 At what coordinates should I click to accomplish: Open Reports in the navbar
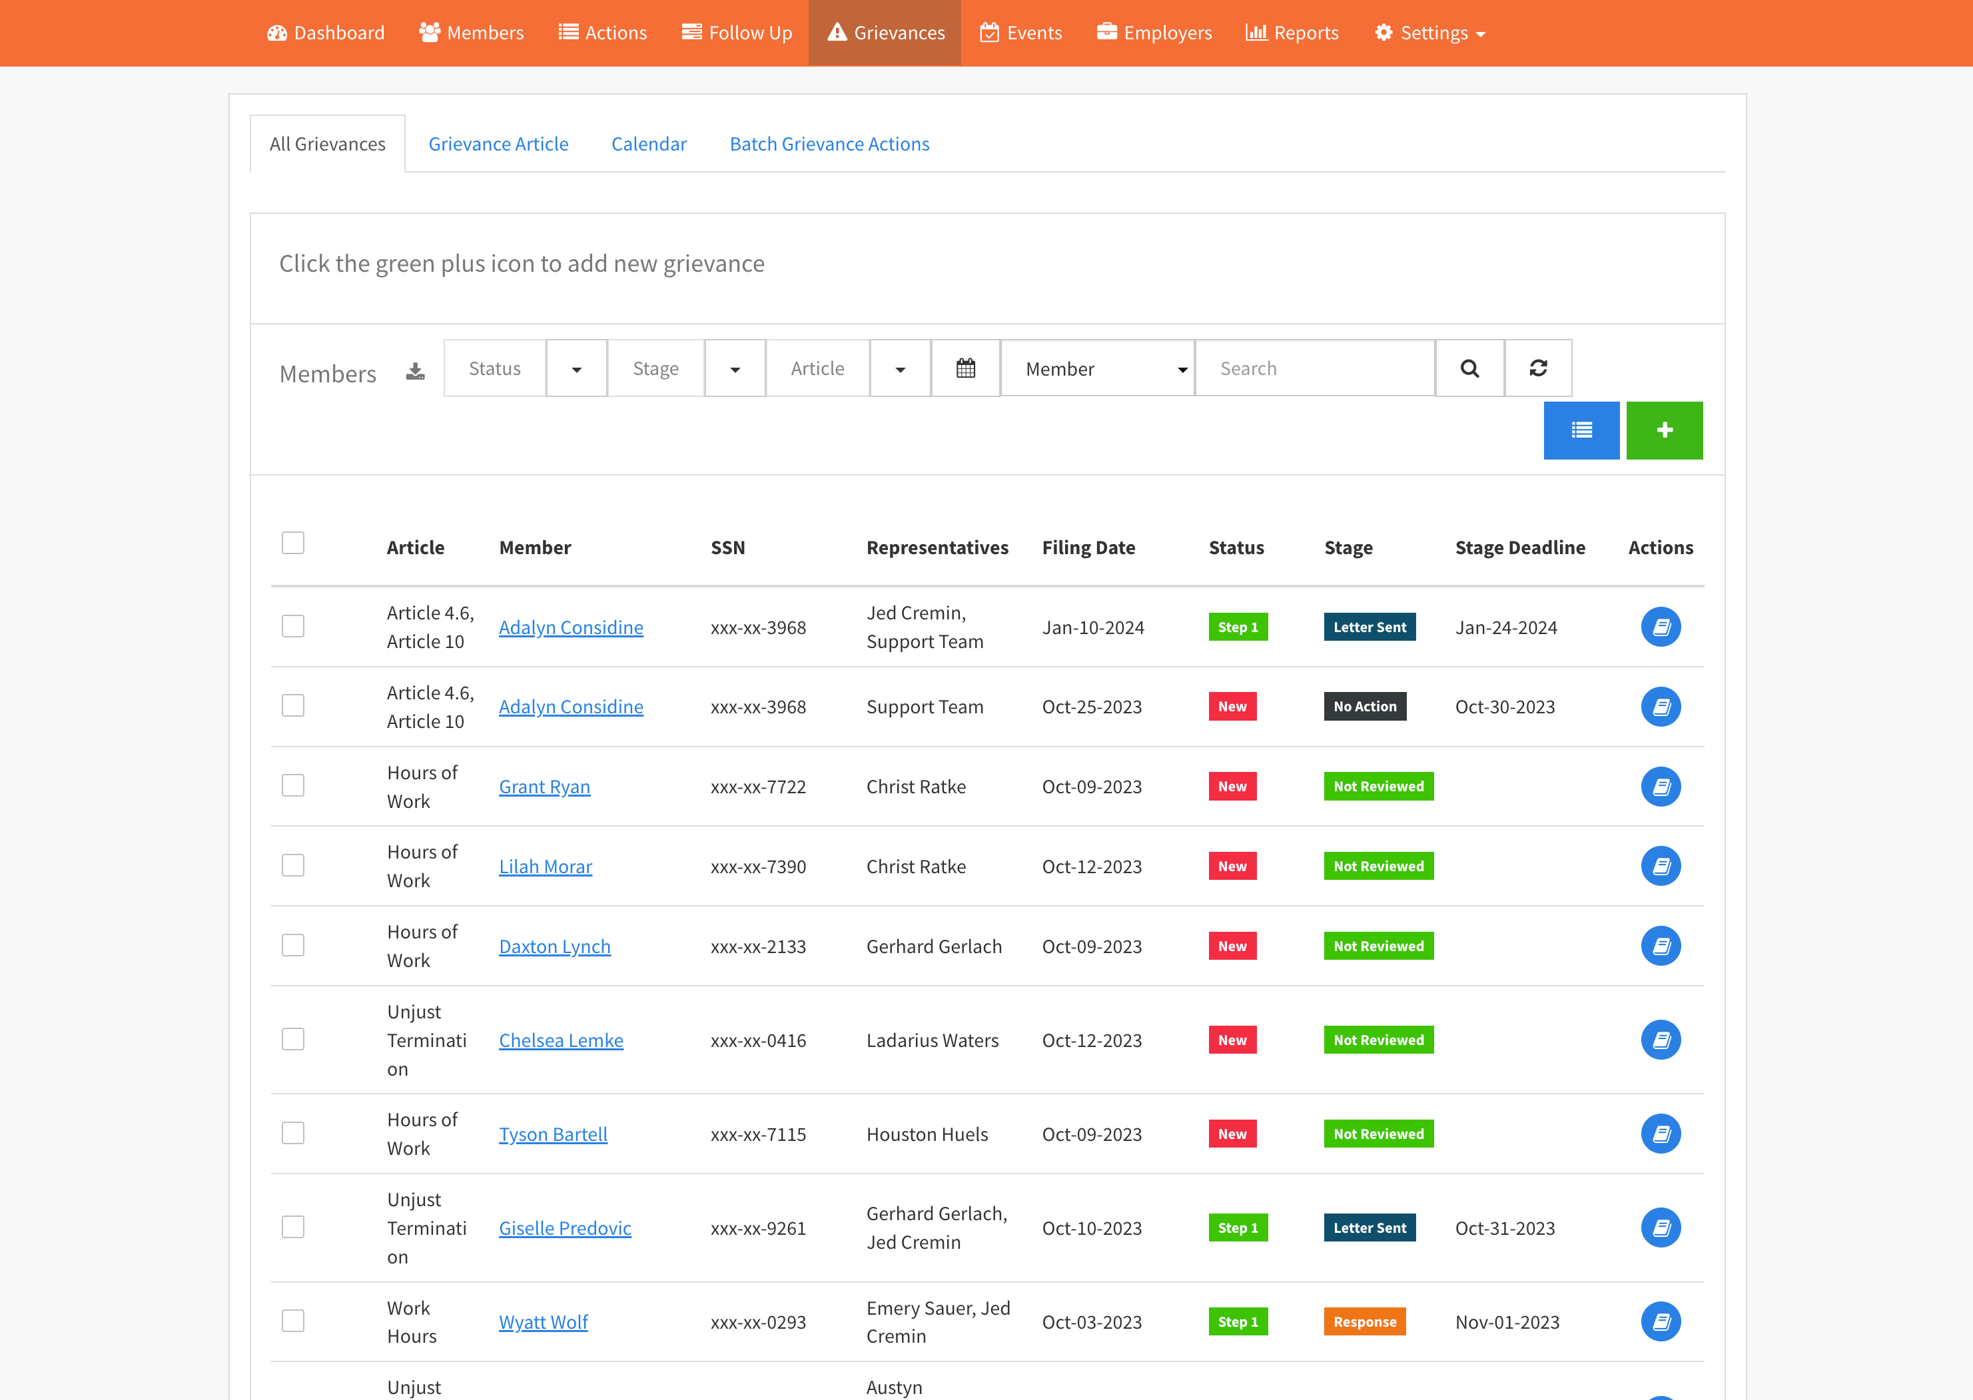(1292, 33)
